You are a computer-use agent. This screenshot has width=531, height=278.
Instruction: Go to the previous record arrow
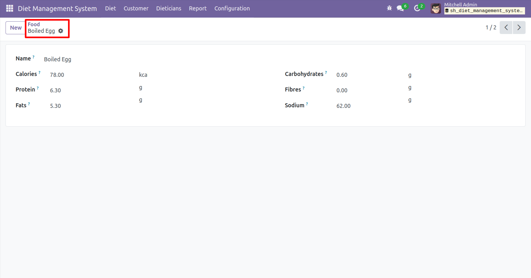pyautogui.click(x=506, y=28)
